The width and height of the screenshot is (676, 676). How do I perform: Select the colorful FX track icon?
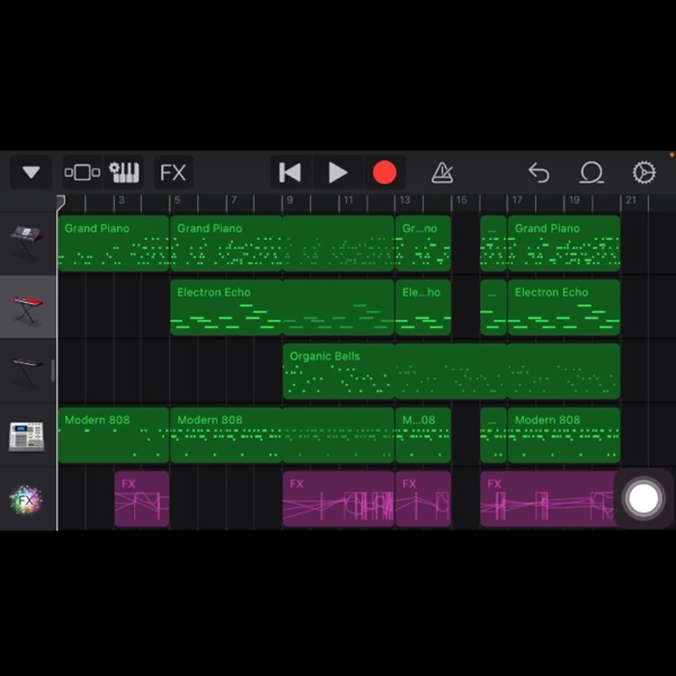(26, 500)
